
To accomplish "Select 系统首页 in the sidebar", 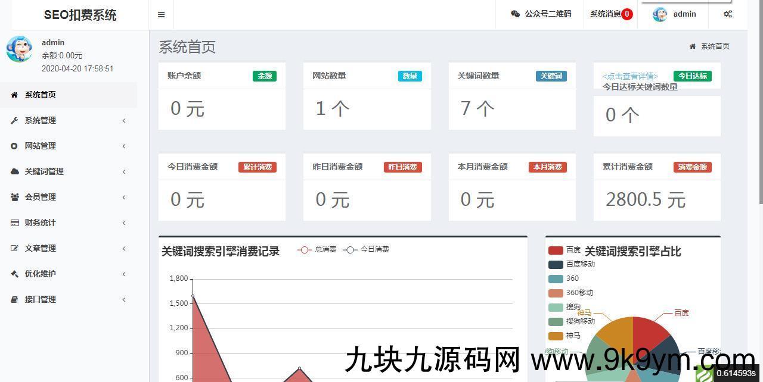I will click(40, 95).
